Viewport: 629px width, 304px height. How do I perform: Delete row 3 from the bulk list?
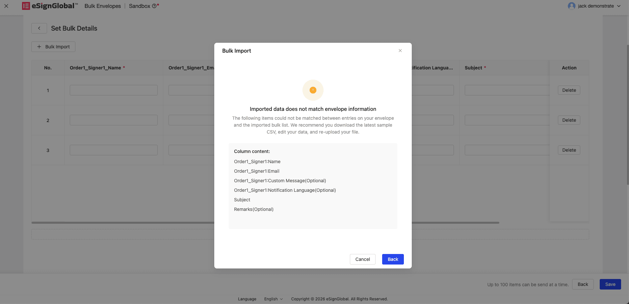pos(569,150)
